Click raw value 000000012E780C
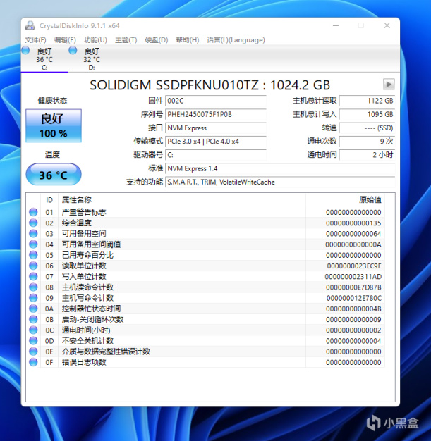 pyautogui.click(x=354, y=298)
